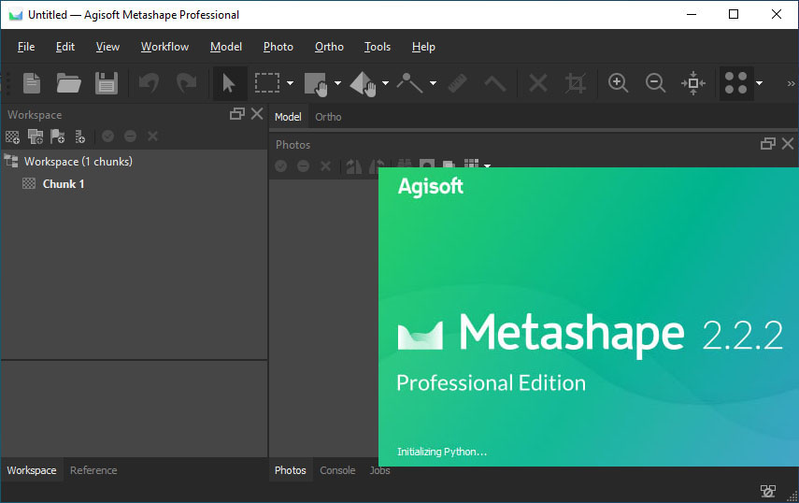Click Enable Items checkmark in Workspace toolbar
The image size is (799, 503).
(107, 137)
